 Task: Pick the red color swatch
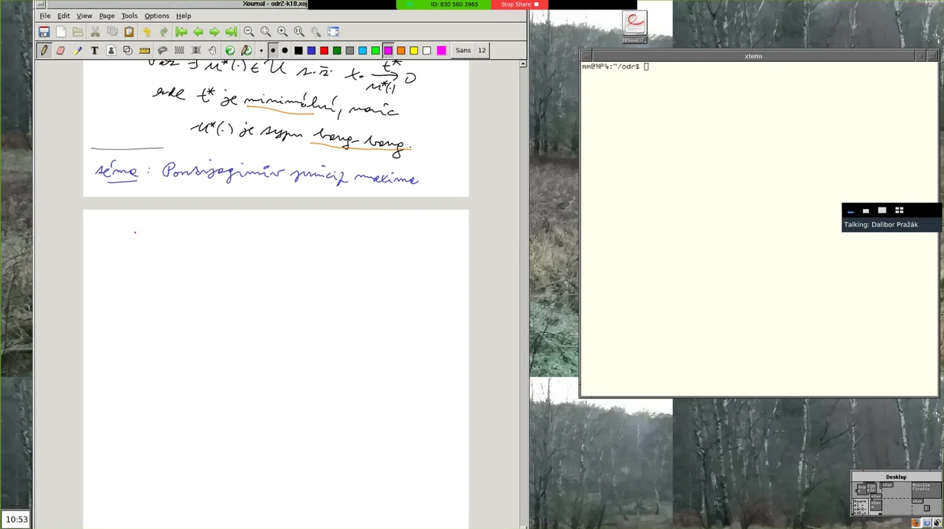tap(324, 50)
